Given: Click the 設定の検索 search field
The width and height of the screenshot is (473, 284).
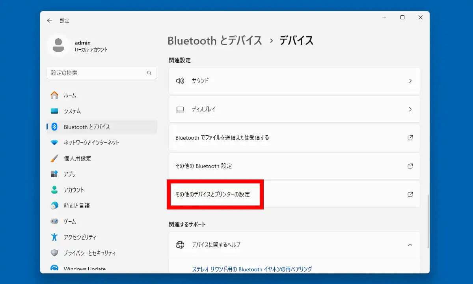Looking at the screenshot, I should click(x=102, y=73).
